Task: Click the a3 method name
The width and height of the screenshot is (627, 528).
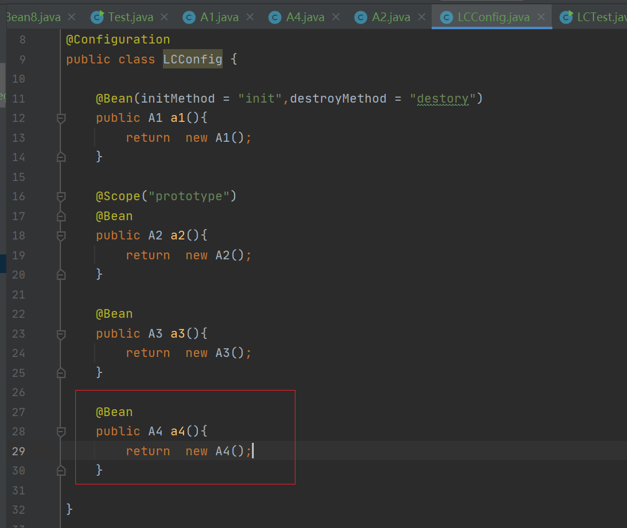Action: click(x=178, y=333)
